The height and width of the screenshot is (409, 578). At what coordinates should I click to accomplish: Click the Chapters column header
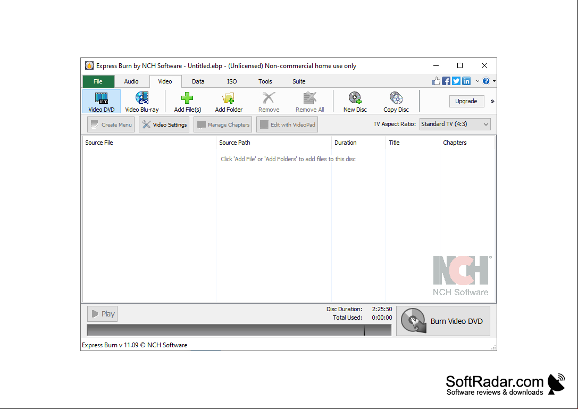click(467, 143)
